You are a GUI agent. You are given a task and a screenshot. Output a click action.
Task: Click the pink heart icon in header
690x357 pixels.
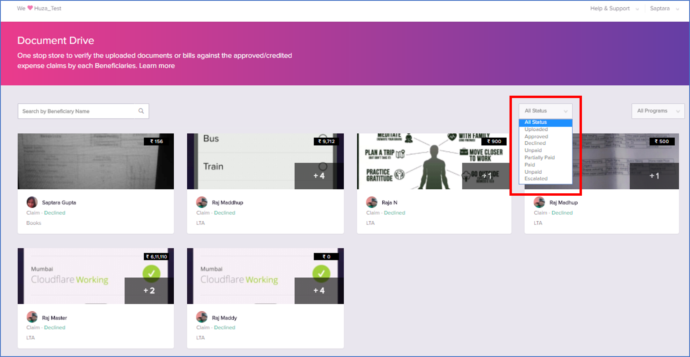[30, 8]
